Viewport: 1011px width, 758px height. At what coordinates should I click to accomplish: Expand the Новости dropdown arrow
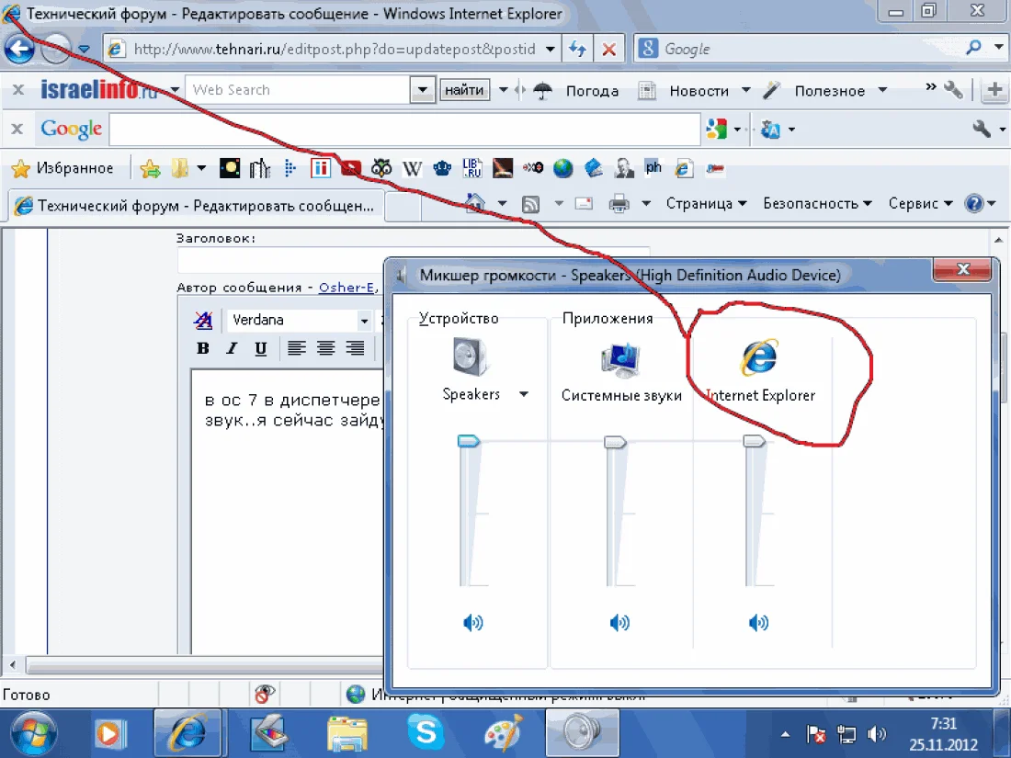(746, 90)
